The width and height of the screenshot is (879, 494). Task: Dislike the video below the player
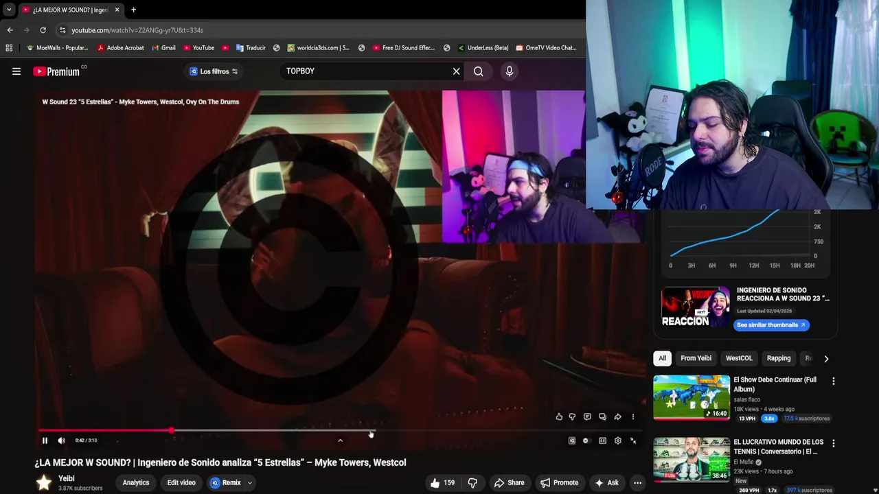[472, 483]
